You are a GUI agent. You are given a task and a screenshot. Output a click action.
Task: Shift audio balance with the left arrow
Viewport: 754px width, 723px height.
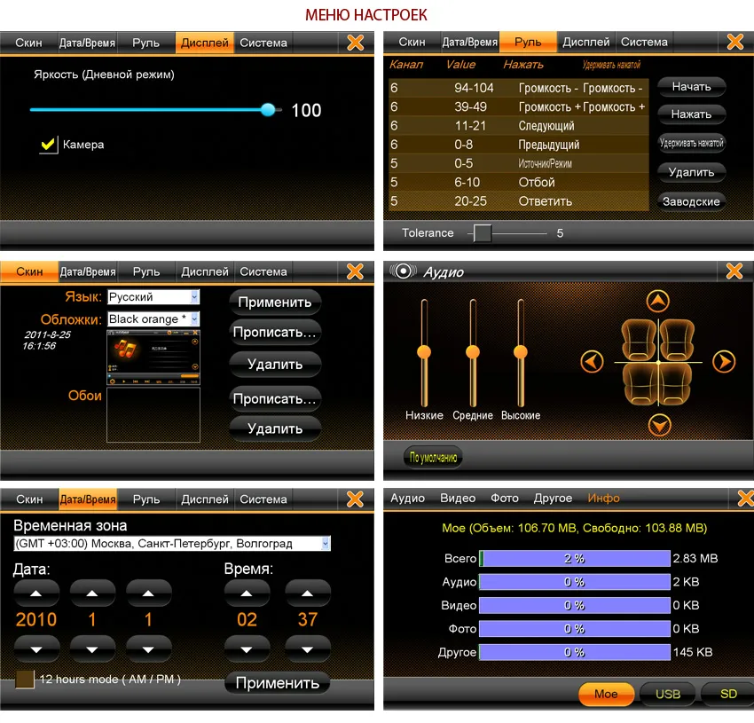coord(592,362)
